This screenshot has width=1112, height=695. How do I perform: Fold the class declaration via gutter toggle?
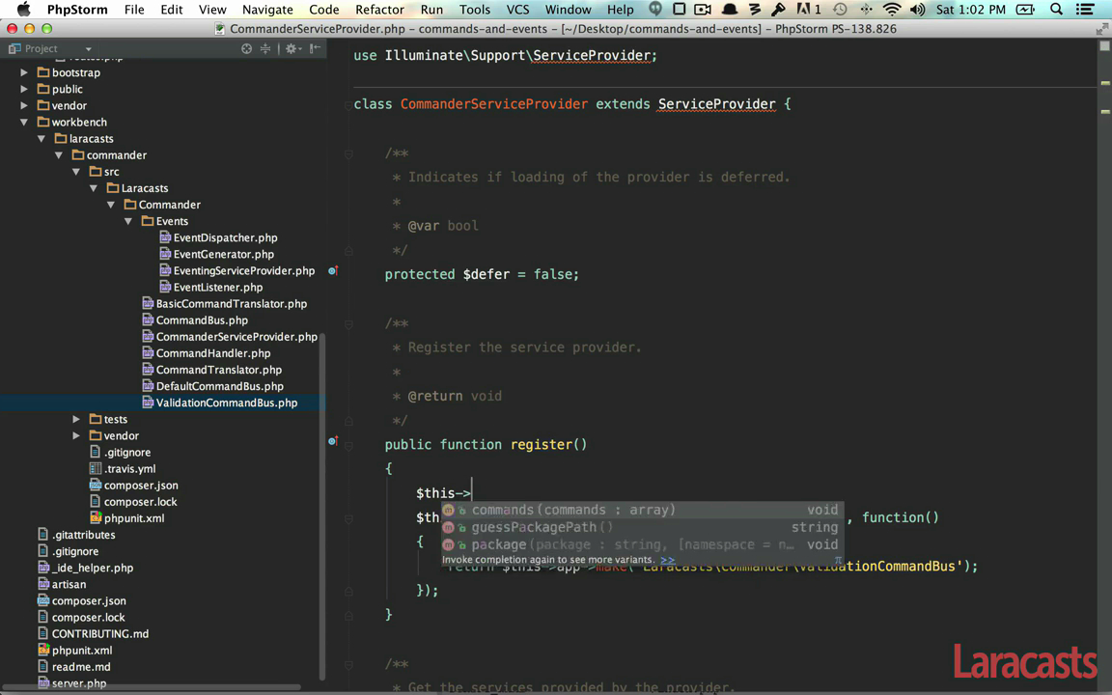[x=348, y=105]
